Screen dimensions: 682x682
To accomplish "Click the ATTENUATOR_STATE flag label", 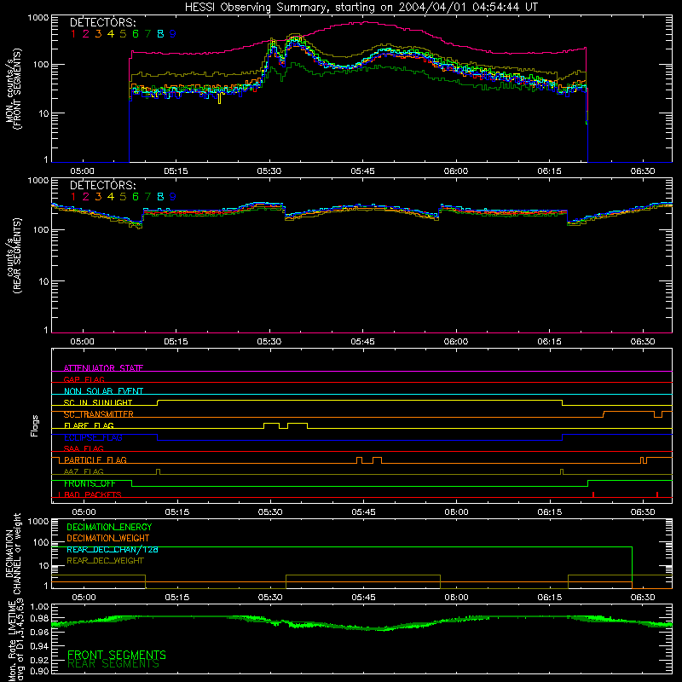I will coord(103,368).
